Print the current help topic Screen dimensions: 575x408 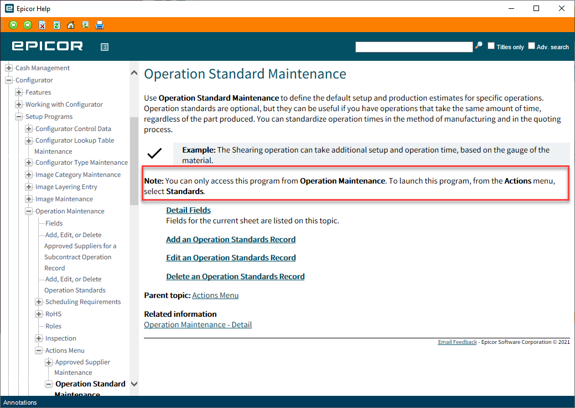(x=100, y=25)
